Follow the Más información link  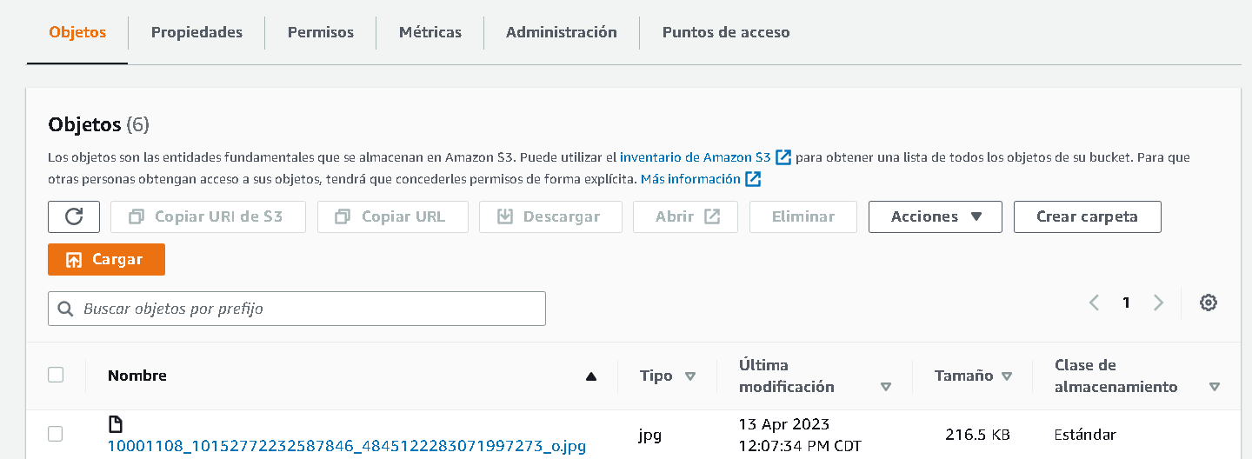(x=690, y=179)
